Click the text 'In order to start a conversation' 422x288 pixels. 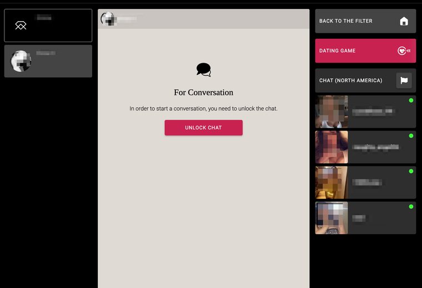click(167, 108)
